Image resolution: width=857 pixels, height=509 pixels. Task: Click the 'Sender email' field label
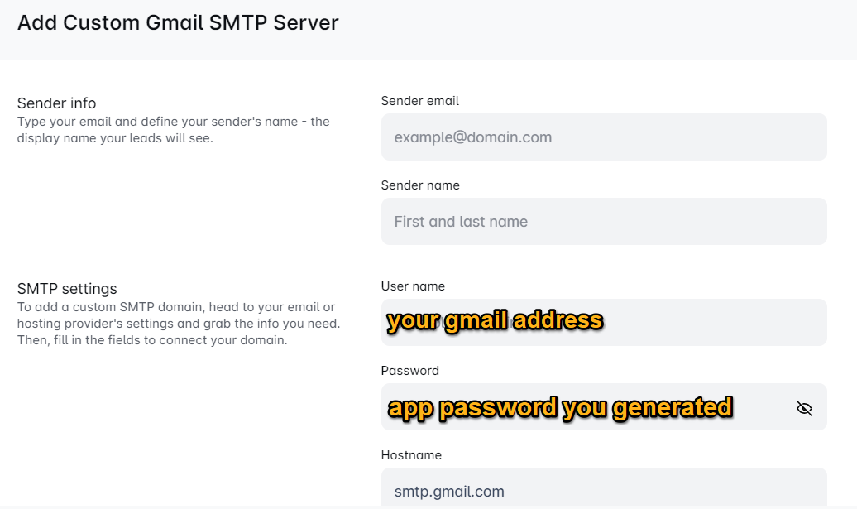point(419,101)
